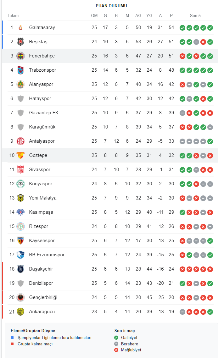This screenshot has width=218, height=358.
Task: Open the Göztepe team name link
Action: [x=38, y=155]
